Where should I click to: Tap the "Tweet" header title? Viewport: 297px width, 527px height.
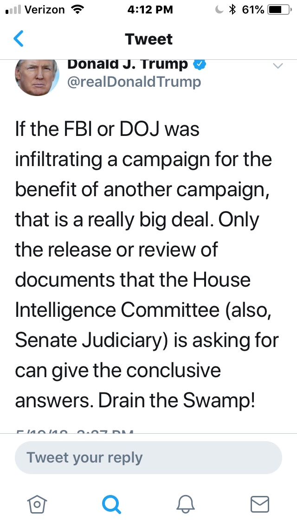pos(148,39)
